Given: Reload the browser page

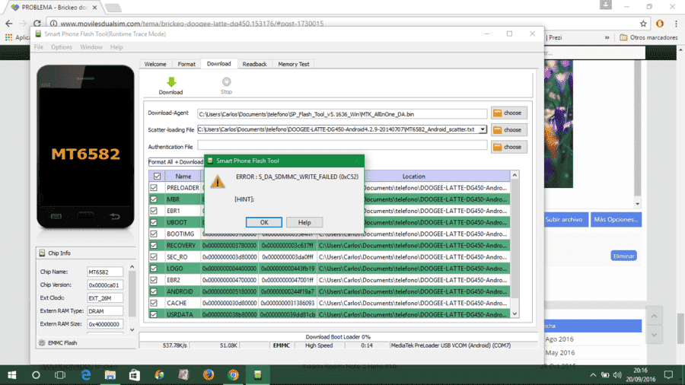Looking at the screenshot, I should 37,24.
